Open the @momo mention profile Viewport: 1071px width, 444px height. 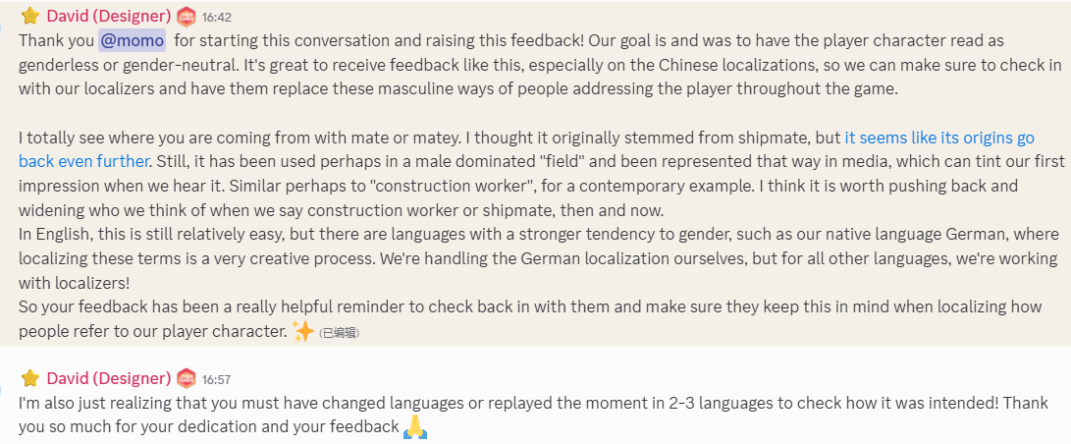[132, 40]
